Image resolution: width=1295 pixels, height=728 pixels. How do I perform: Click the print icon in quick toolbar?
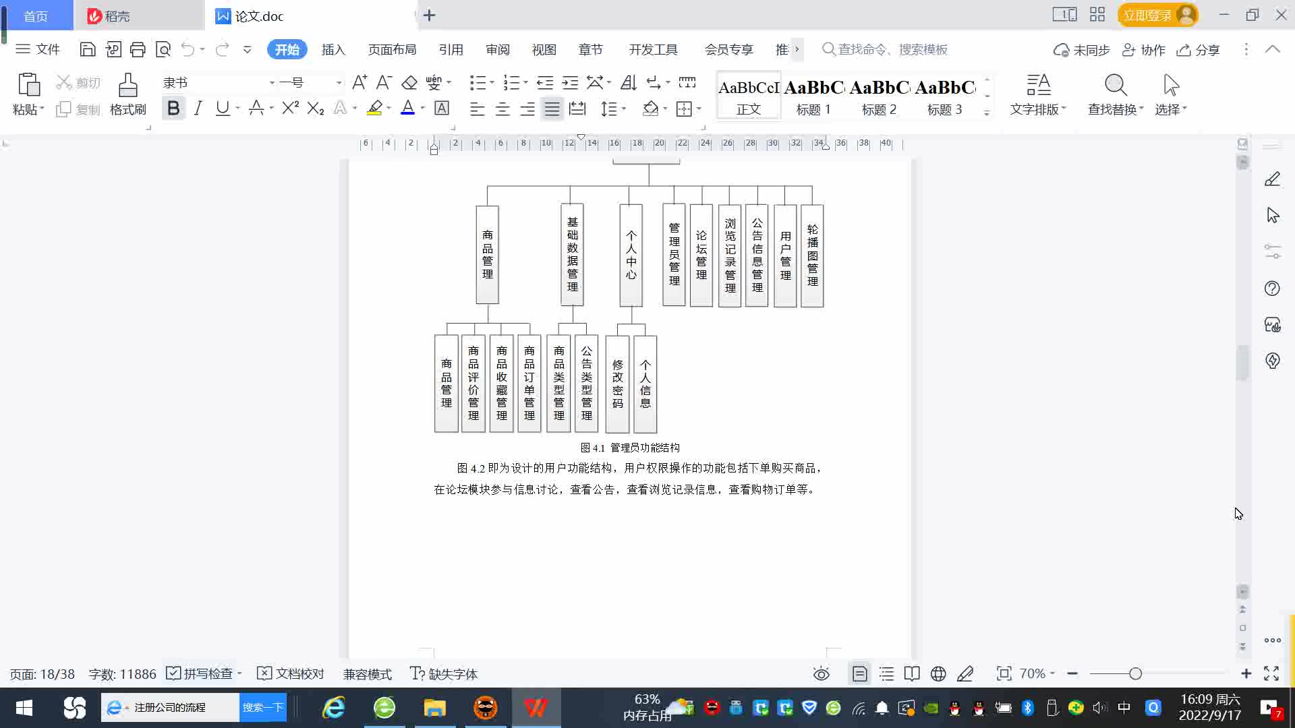coord(138,49)
